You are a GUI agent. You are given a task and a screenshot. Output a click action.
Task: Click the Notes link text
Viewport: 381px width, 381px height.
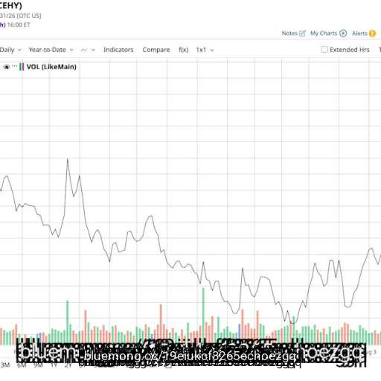[x=289, y=33]
